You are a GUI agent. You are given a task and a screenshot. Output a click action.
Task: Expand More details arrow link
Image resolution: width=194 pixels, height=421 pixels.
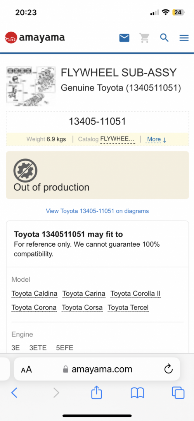[157, 139]
